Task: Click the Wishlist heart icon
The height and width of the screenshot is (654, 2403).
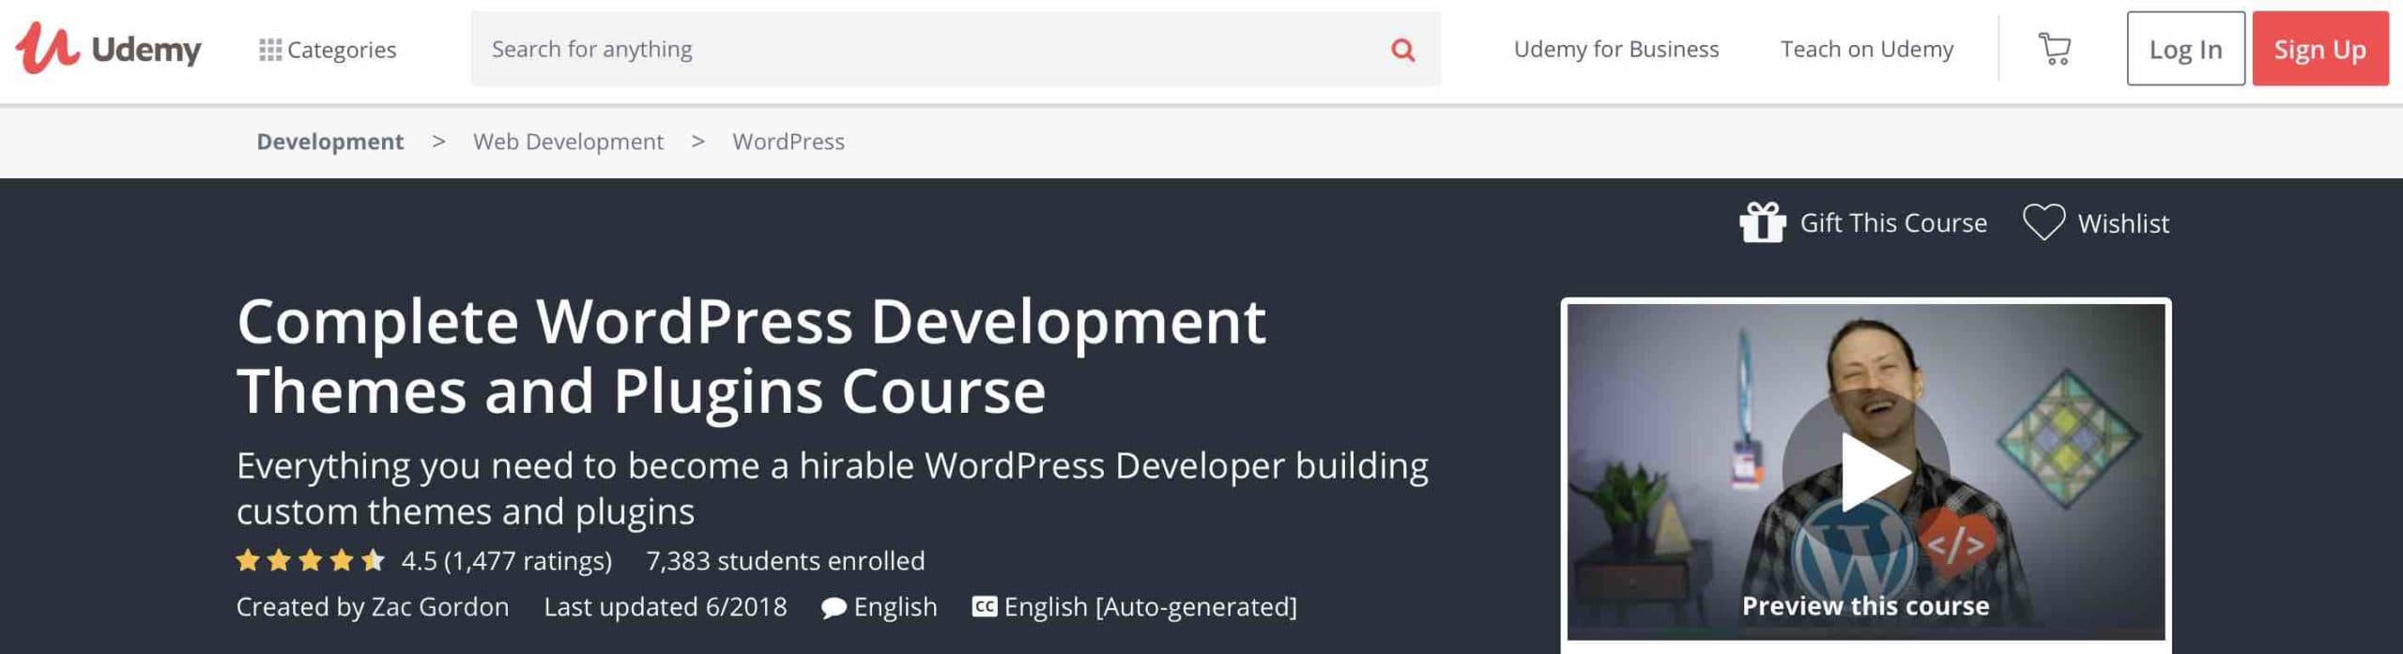Action: (2043, 222)
